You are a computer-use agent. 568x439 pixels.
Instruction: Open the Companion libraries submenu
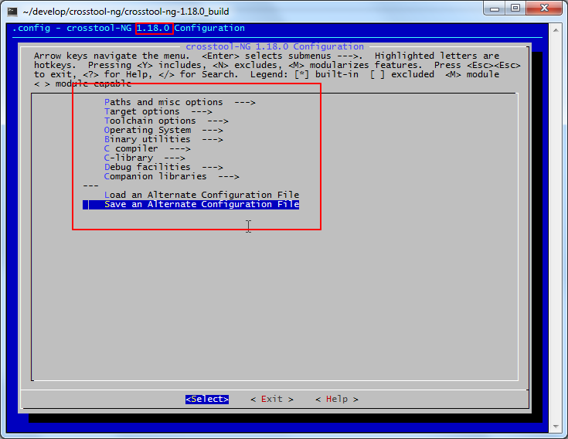(x=172, y=176)
